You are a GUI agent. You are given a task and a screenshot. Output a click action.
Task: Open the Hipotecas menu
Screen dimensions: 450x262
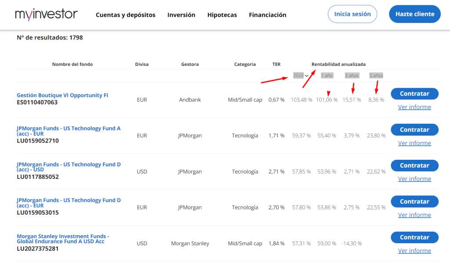(x=222, y=15)
